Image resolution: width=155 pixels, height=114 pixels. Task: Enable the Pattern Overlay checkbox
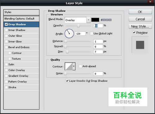[7, 82]
